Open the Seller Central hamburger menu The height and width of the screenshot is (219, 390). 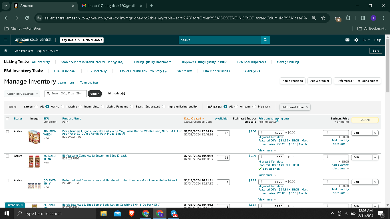[x=5, y=40]
